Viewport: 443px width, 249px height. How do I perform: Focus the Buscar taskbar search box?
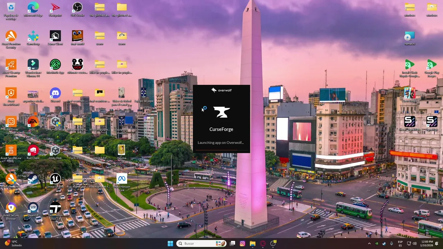[202, 243]
